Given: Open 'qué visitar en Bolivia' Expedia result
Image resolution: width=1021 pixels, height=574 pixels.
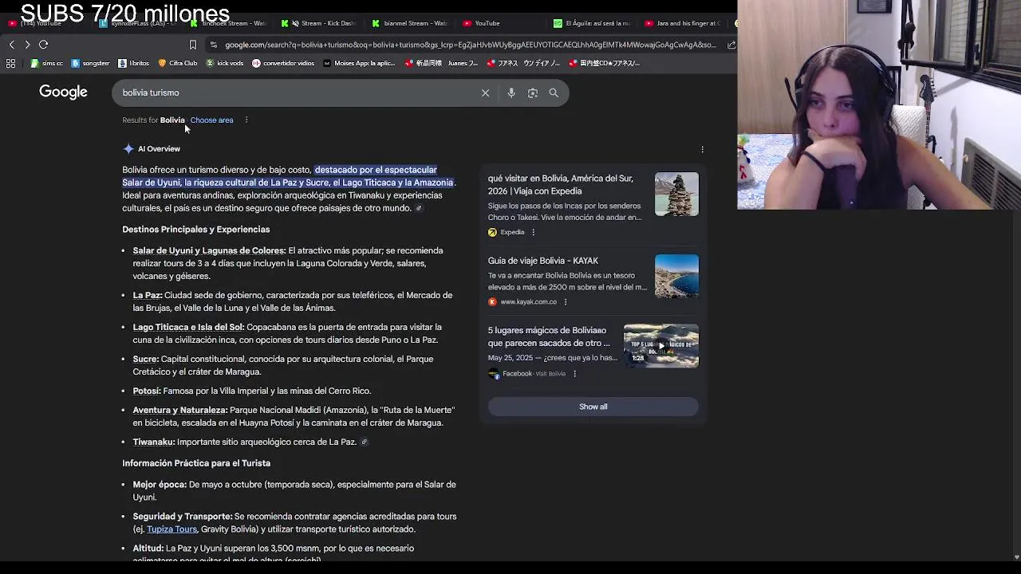Looking at the screenshot, I should tap(561, 185).
